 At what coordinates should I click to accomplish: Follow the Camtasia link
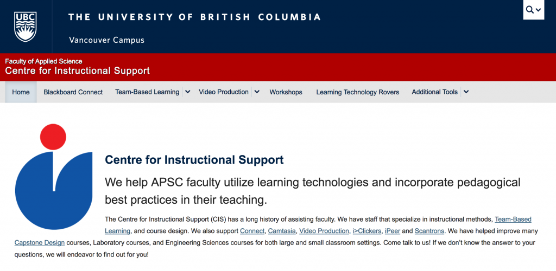pos(282,231)
